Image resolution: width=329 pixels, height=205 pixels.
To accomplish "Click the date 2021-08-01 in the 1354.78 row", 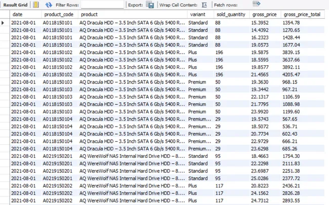I will pyautogui.click(x=23, y=23).
